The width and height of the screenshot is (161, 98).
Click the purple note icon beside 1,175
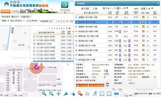(x=120, y=22)
